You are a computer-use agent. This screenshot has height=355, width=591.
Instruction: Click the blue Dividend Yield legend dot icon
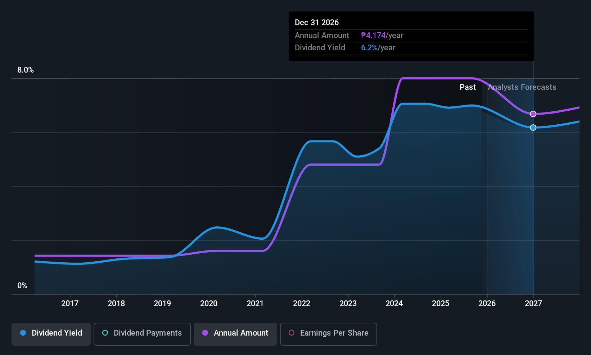coord(23,333)
